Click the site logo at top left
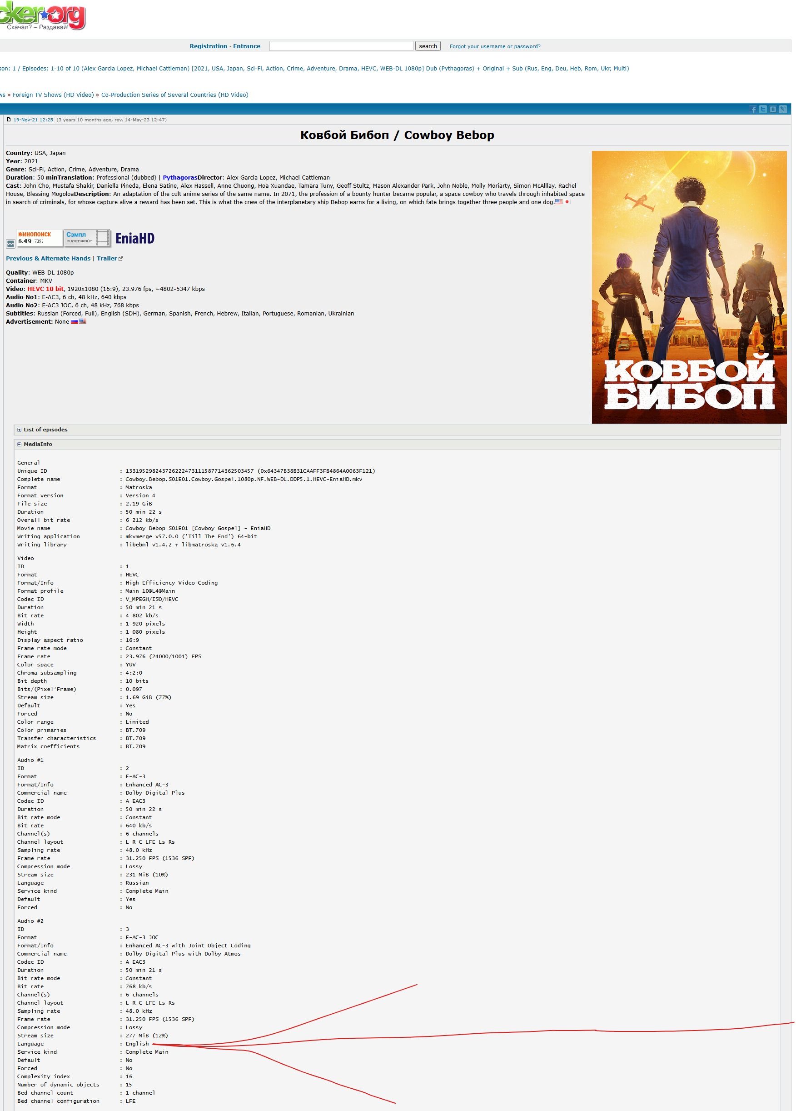796x1111 pixels. tap(43, 15)
